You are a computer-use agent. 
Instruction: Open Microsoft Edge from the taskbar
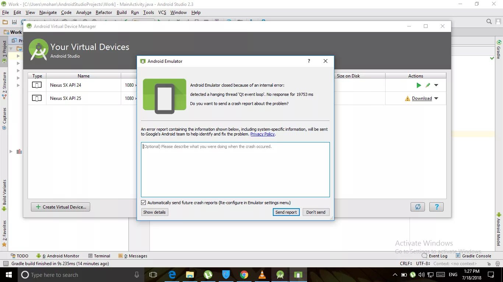pos(172,275)
